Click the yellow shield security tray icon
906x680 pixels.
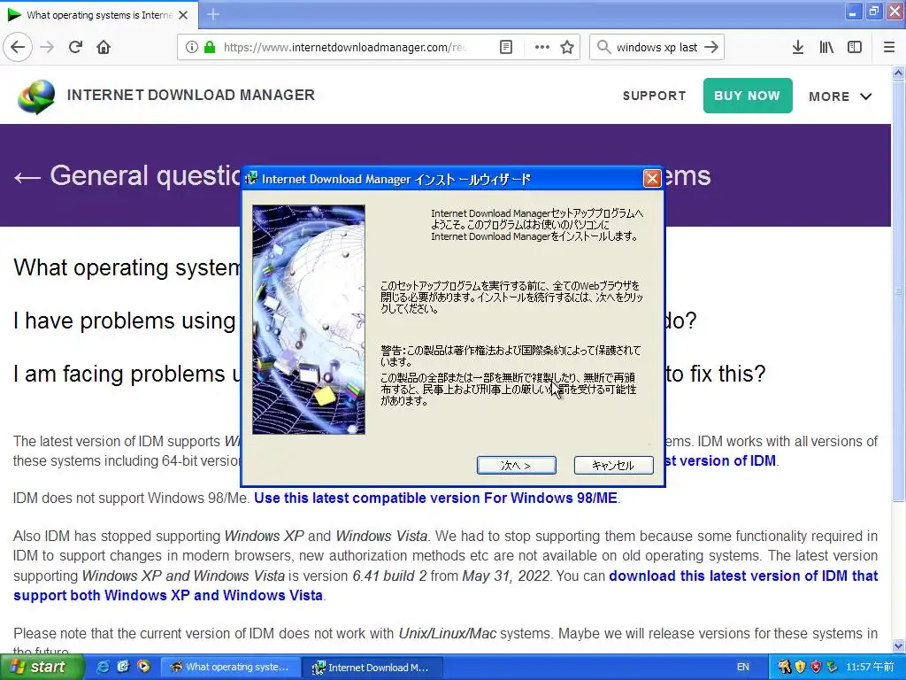(x=800, y=667)
